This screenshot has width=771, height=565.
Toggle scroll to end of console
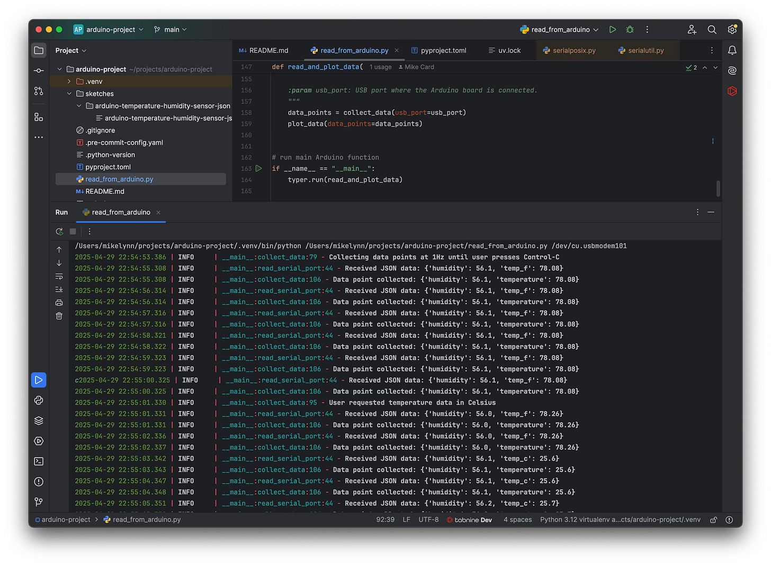click(x=59, y=289)
